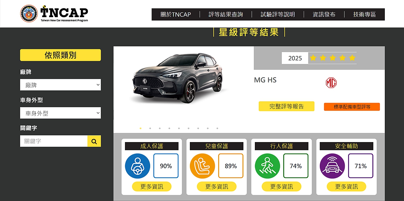
Task: Click the adult protection driver icon
Action: click(x=137, y=166)
